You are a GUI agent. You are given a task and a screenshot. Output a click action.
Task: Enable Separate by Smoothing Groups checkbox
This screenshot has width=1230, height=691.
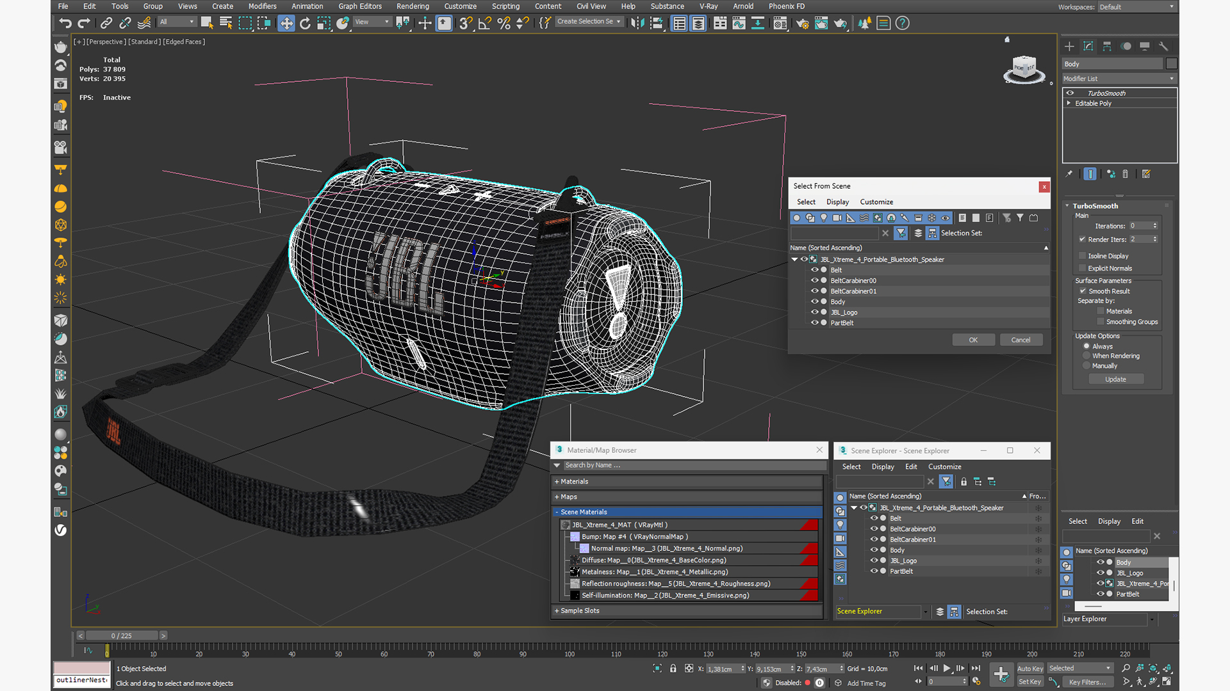click(x=1100, y=322)
